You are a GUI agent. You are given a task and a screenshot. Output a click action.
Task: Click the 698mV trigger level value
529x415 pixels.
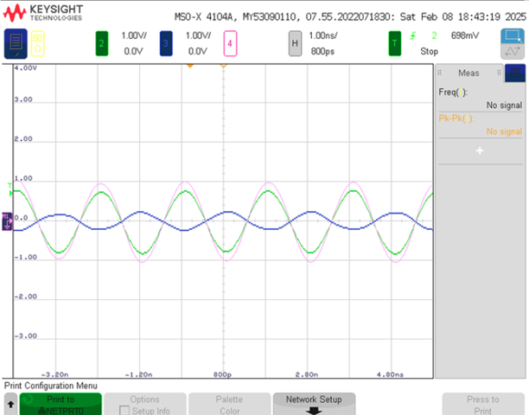pyautogui.click(x=465, y=35)
